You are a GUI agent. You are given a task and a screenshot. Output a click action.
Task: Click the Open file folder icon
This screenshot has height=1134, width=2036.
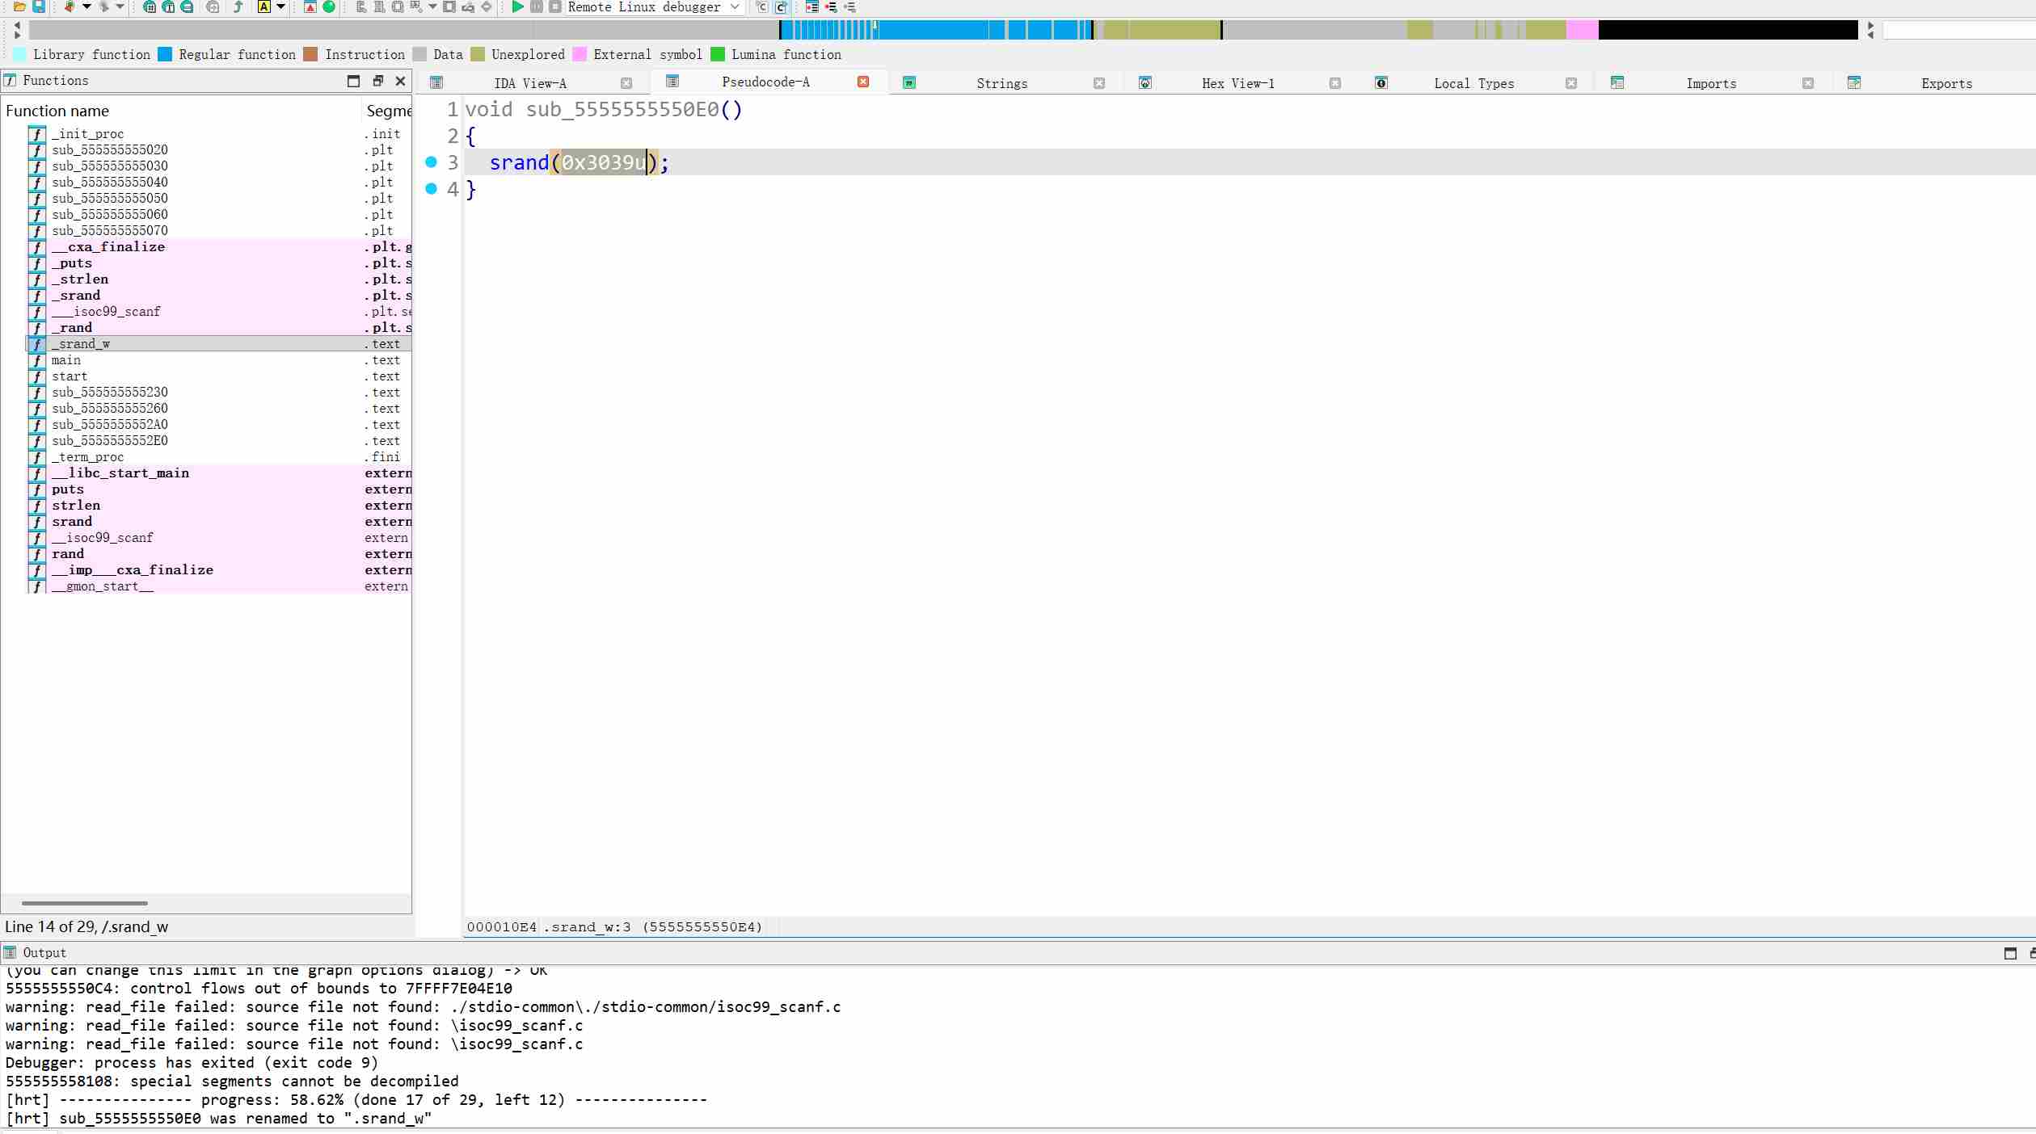point(19,6)
